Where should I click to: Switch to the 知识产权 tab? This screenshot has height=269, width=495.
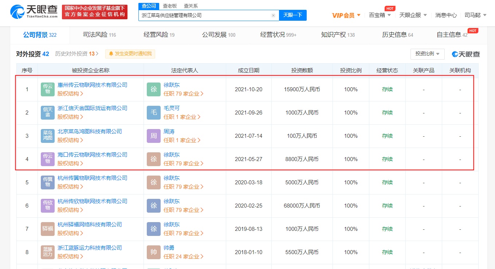[338, 35]
